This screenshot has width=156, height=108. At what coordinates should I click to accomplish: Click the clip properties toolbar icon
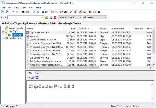[61, 12]
